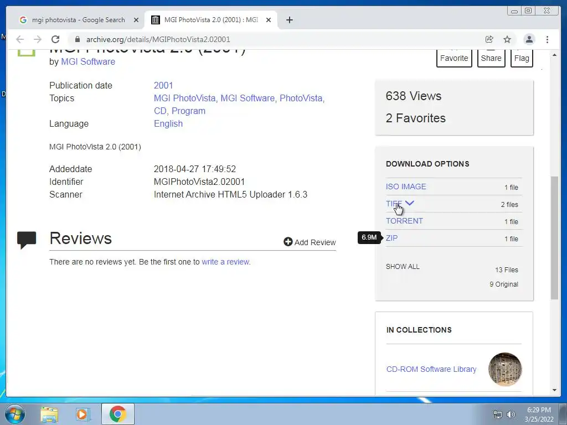Screen dimensions: 567x425
Task: Select the MGI PhotoVista 2.0 (2001) tab
Action: coord(211,20)
